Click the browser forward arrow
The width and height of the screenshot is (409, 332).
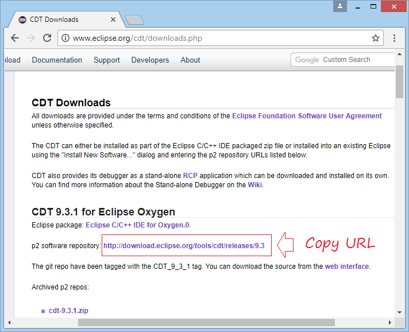click(x=31, y=38)
